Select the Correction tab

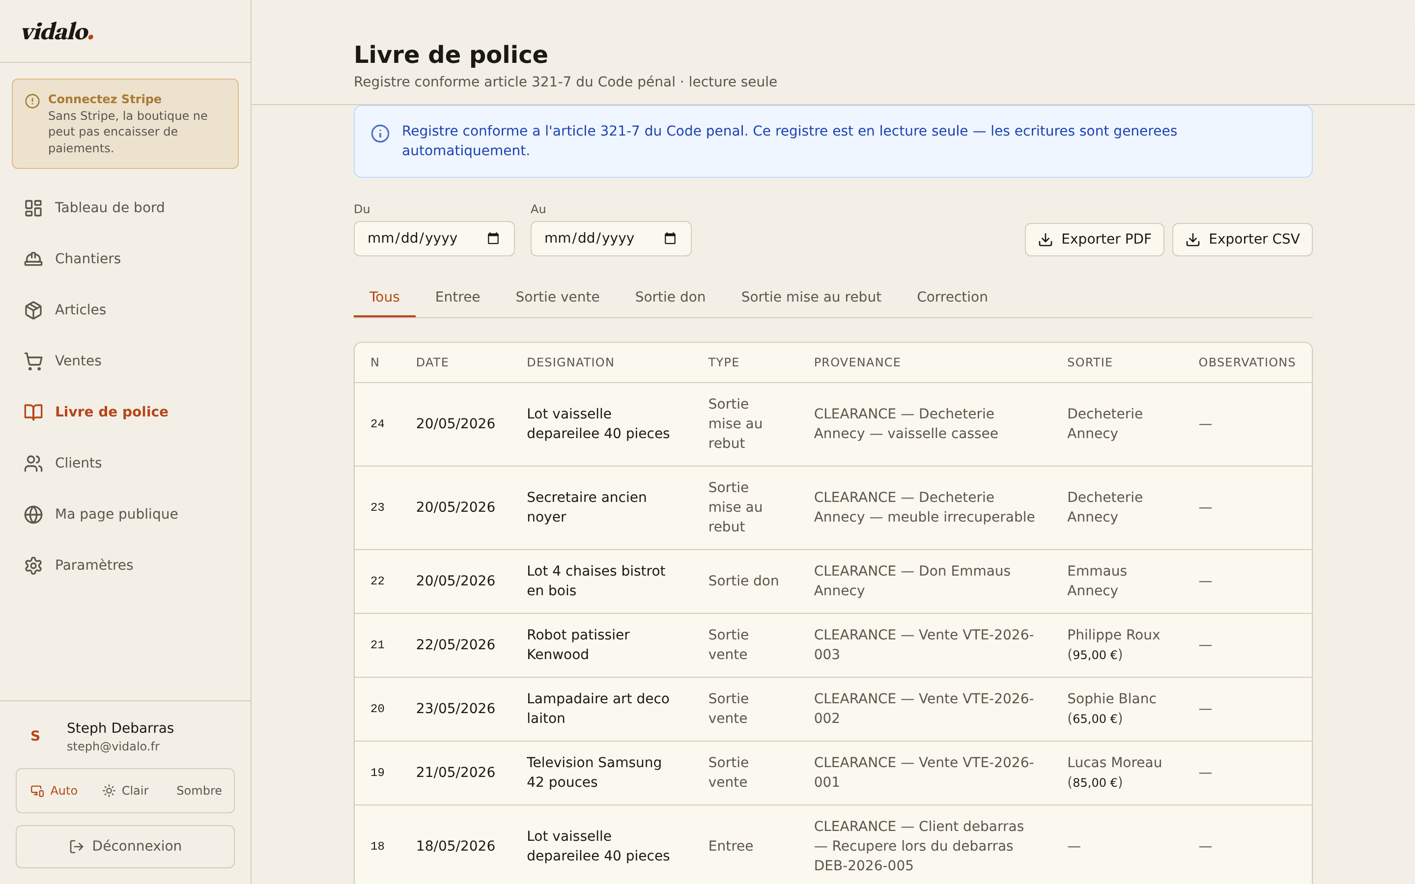click(x=952, y=297)
